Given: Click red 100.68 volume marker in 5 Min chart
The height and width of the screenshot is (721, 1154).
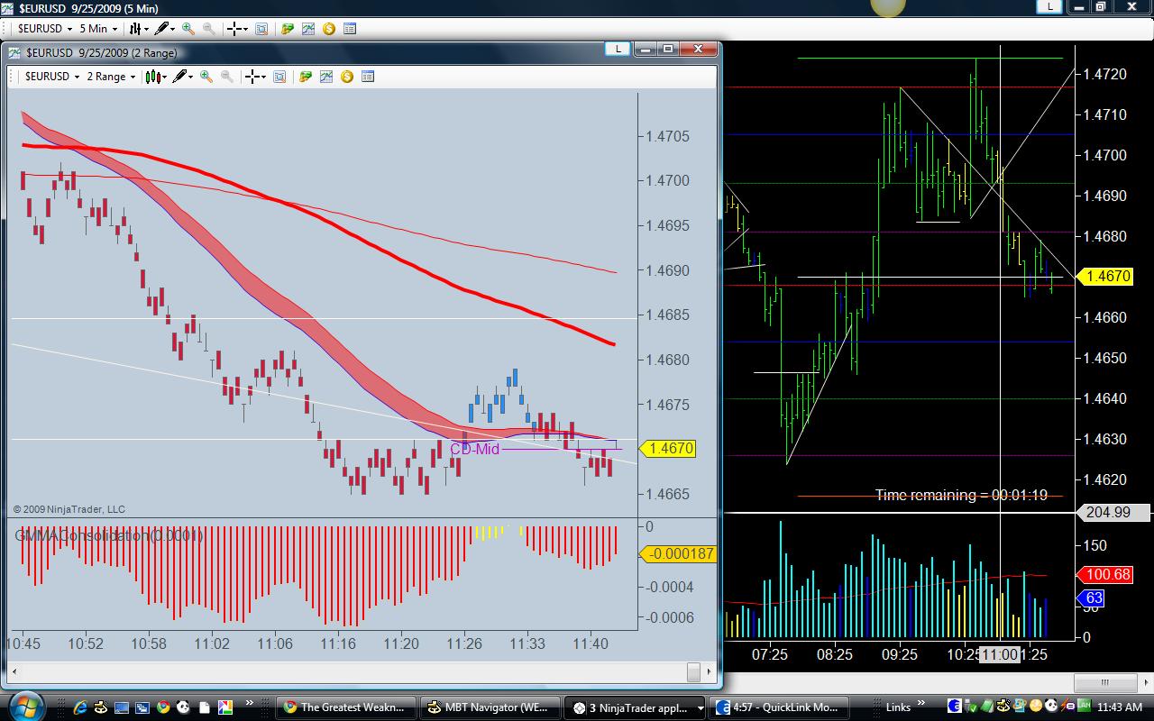Looking at the screenshot, I should click(1104, 574).
